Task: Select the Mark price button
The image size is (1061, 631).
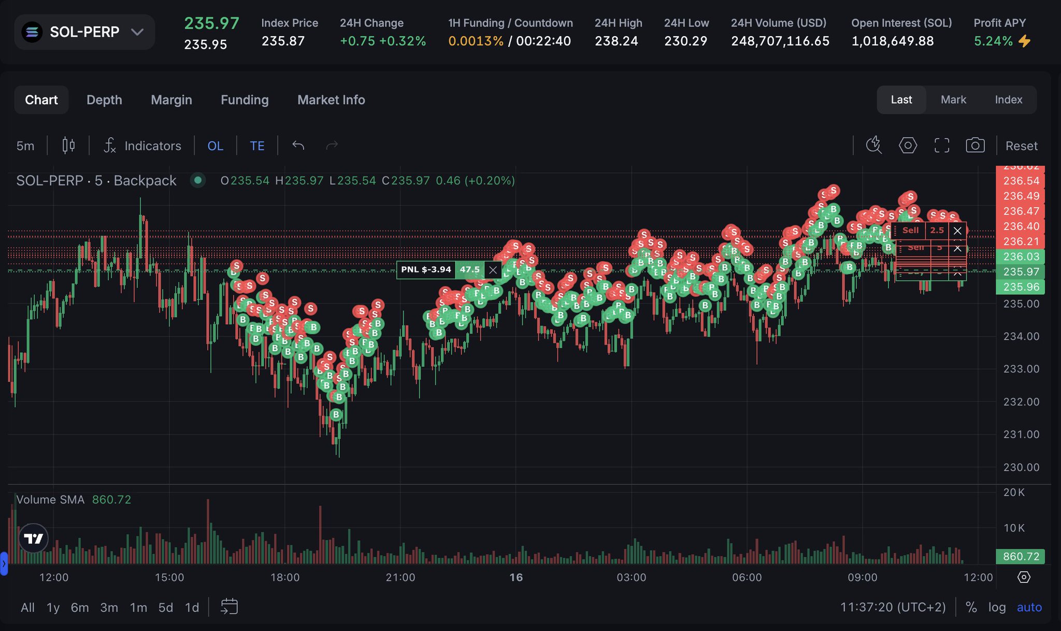Action: pyautogui.click(x=953, y=100)
